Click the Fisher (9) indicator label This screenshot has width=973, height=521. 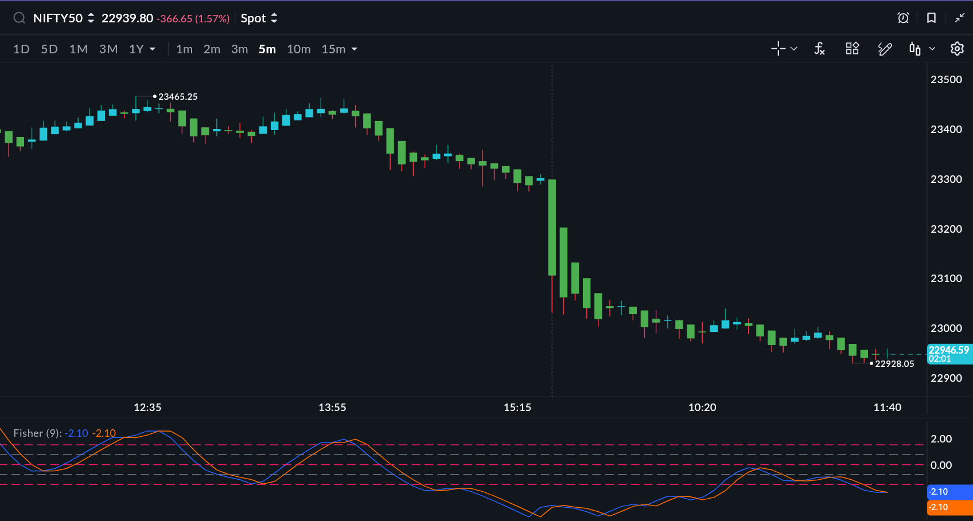(x=37, y=433)
